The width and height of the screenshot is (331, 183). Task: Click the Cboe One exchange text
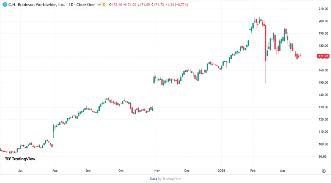pyautogui.click(x=85, y=5)
